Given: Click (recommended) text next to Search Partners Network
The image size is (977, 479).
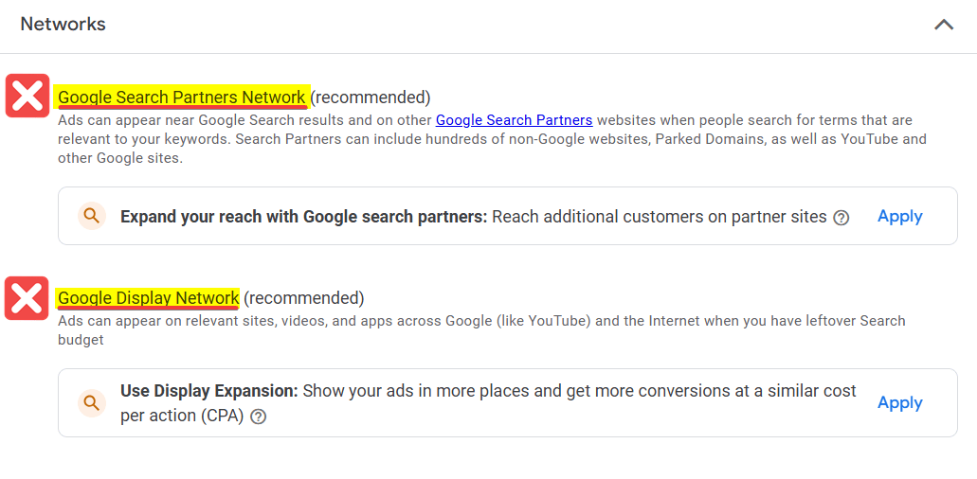Looking at the screenshot, I should pos(371,98).
